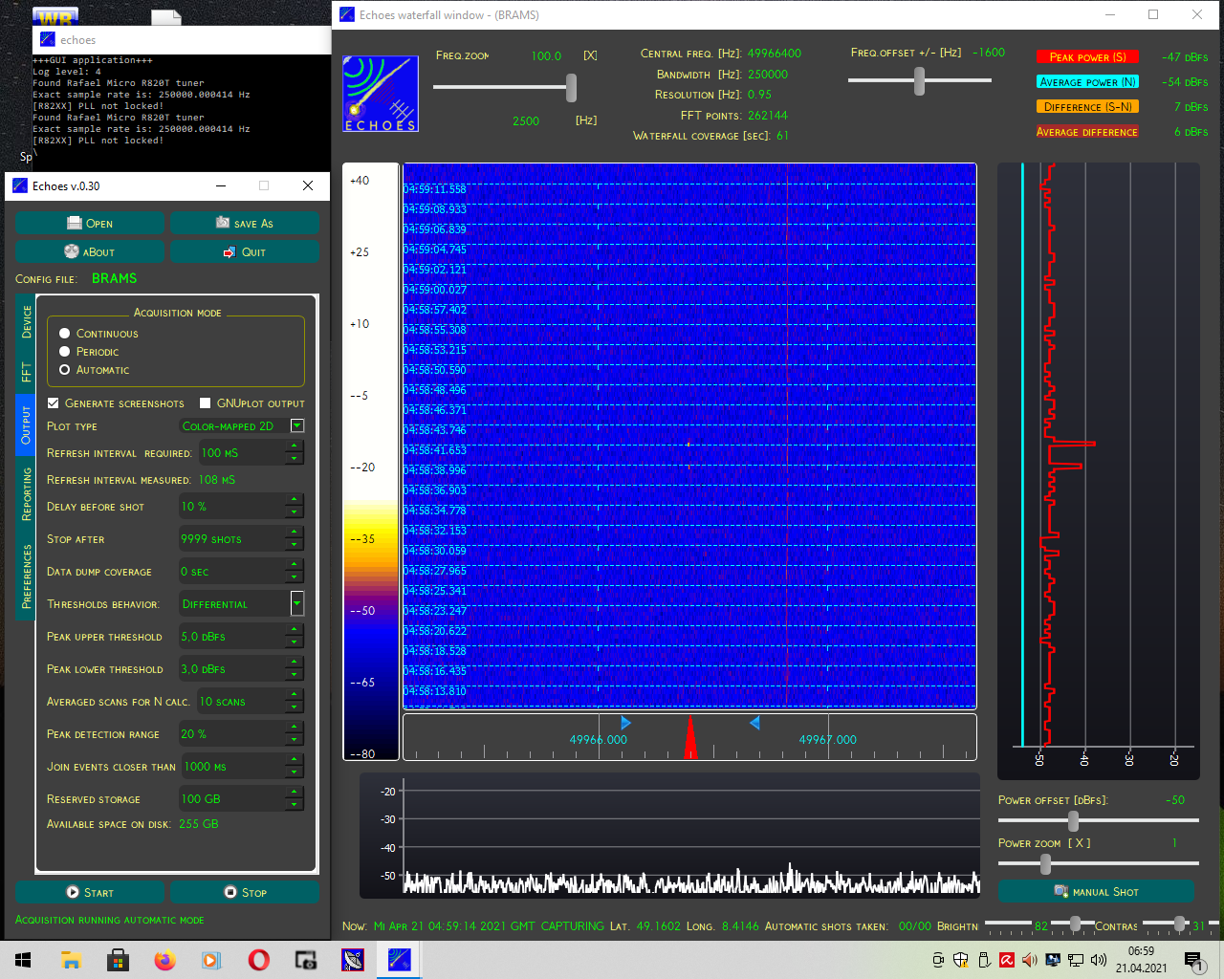
Task: Click the Brightness slider handle
Action: (x=1075, y=923)
